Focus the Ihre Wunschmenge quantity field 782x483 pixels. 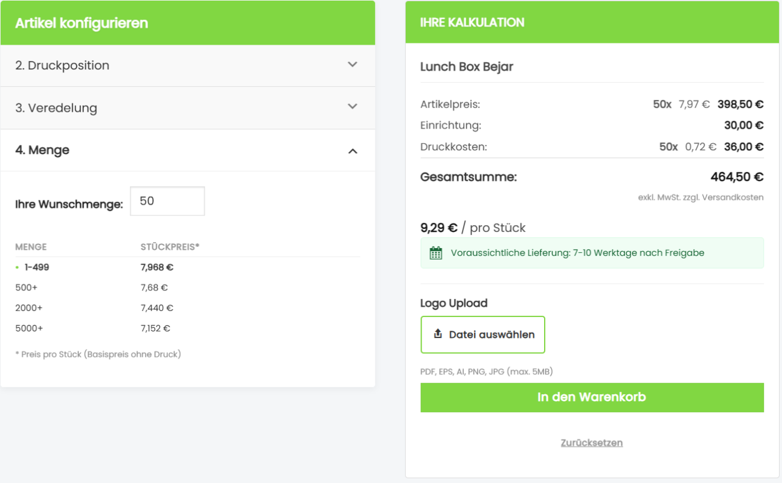(x=167, y=201)
